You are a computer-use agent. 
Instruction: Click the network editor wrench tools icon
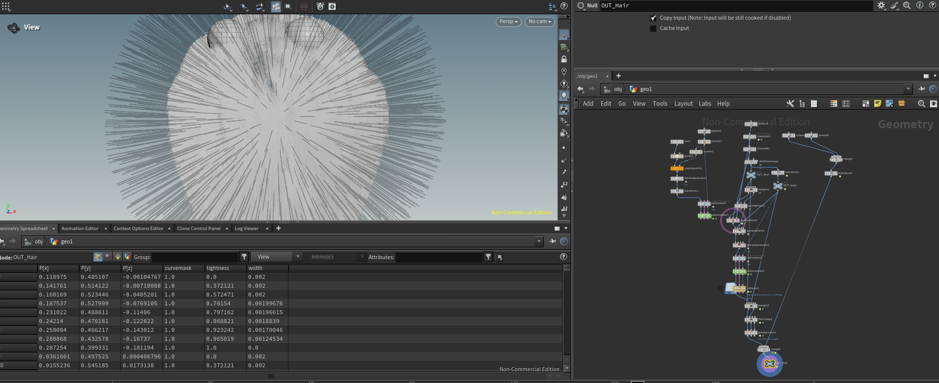[790, 104]
